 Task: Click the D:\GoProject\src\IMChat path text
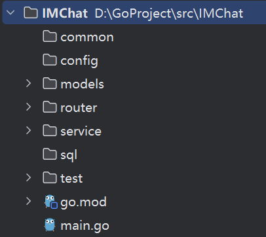click(x=169, y=14)
